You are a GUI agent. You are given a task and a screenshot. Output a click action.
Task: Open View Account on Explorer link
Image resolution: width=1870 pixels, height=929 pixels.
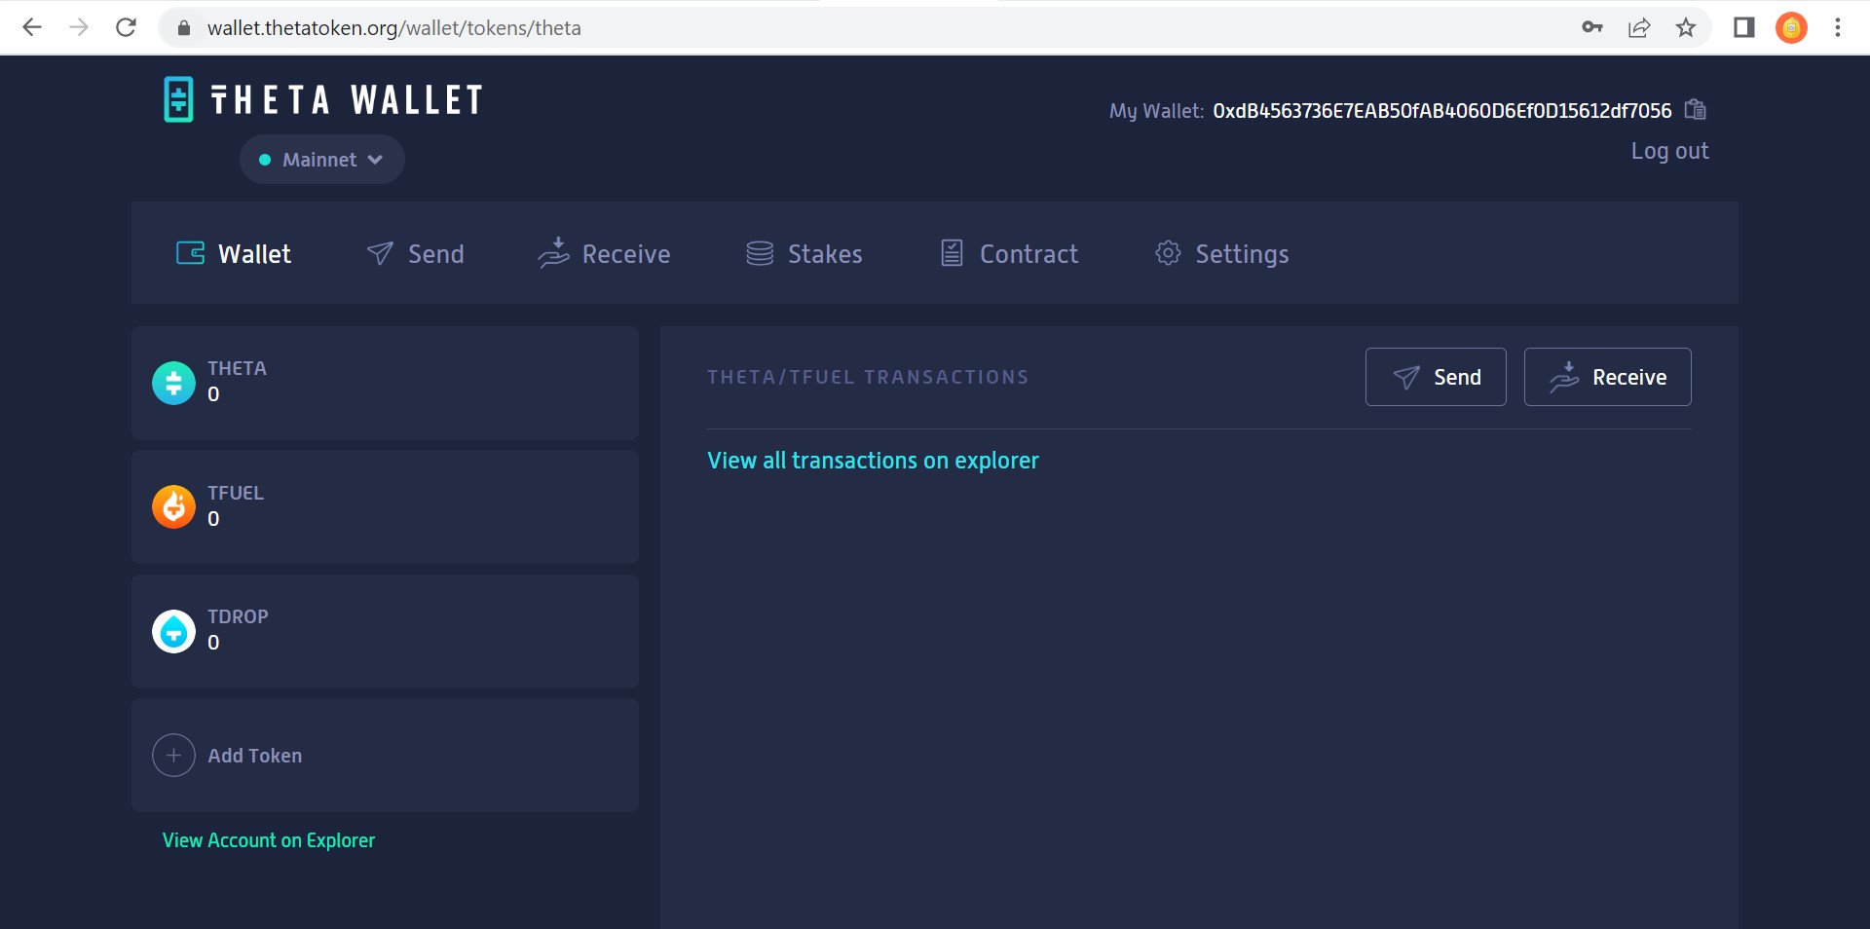click(x=269, y=840)
